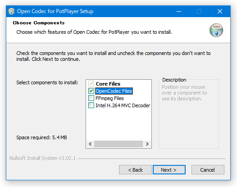237x187 pixels.
Task: Go to previous step with Back
Action: tap(135, 170)
